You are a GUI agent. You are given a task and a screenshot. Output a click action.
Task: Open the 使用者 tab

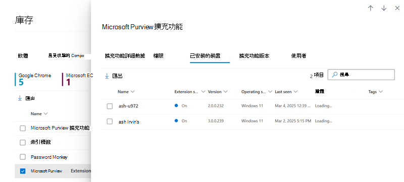point(298,56)
